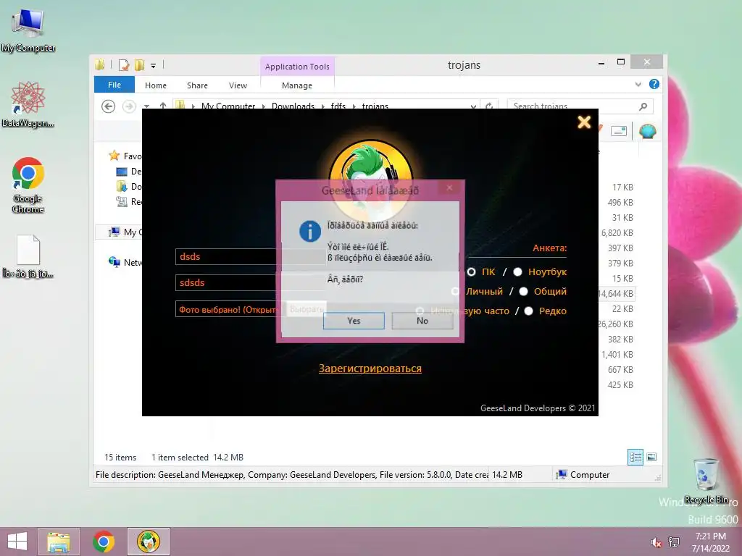Click the muted speaker tray icon
Screen dimensions: 742x556
click(x=656, y=542)
